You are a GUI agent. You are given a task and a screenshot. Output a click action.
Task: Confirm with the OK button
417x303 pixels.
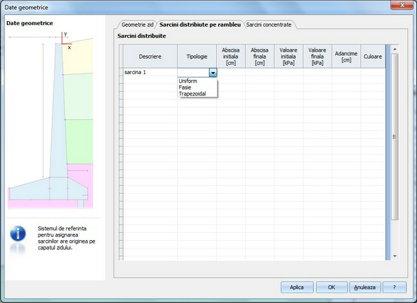[x=332, y=288]
